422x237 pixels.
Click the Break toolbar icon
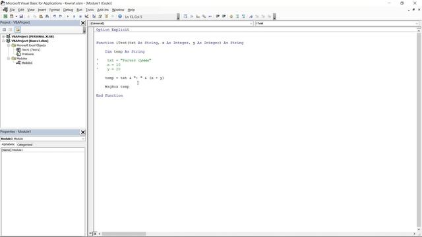click(74, 16)
